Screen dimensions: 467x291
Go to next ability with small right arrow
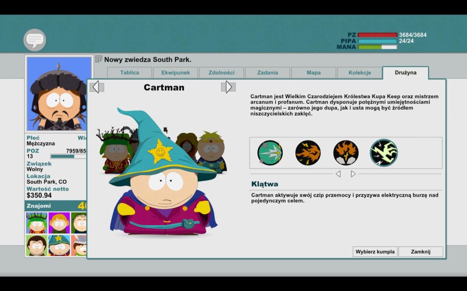tap(353, 174)
